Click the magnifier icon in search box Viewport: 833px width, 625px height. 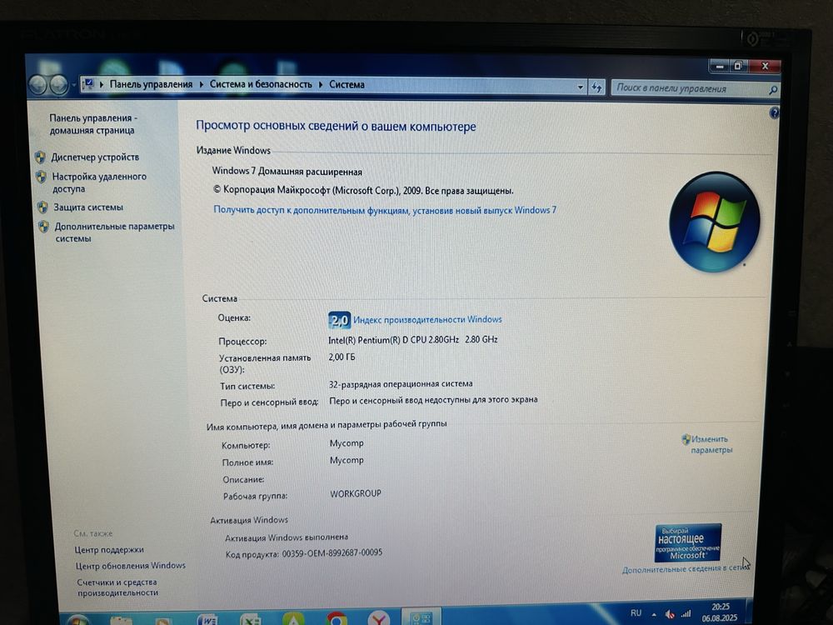[x=773, y=90]
